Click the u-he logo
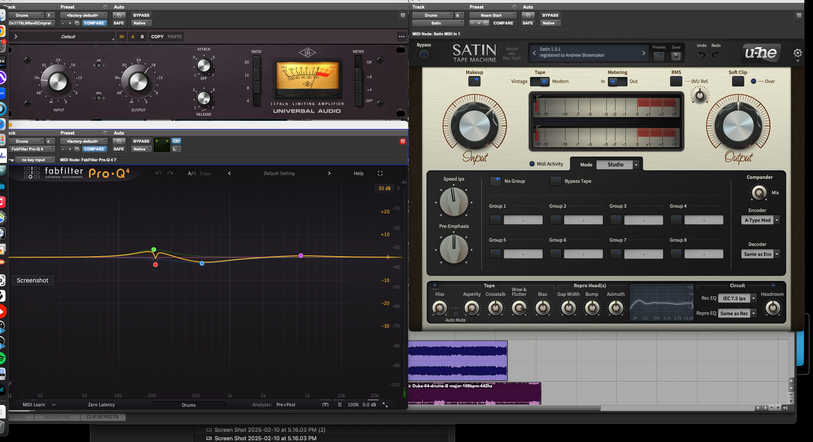This screenshot has width=813, height=442. pyautogui.click(x=761, y=53)
